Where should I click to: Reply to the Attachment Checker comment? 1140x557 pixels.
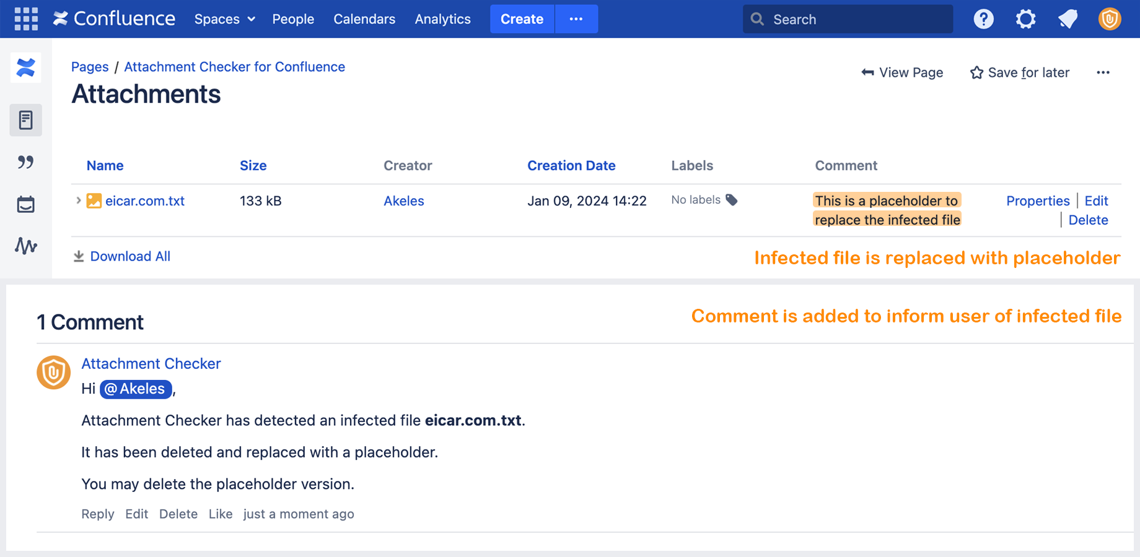[98, 514]
